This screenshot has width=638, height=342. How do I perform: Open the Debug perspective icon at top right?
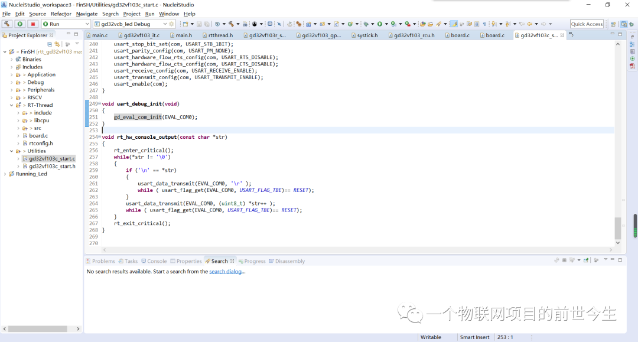point(632,24)
